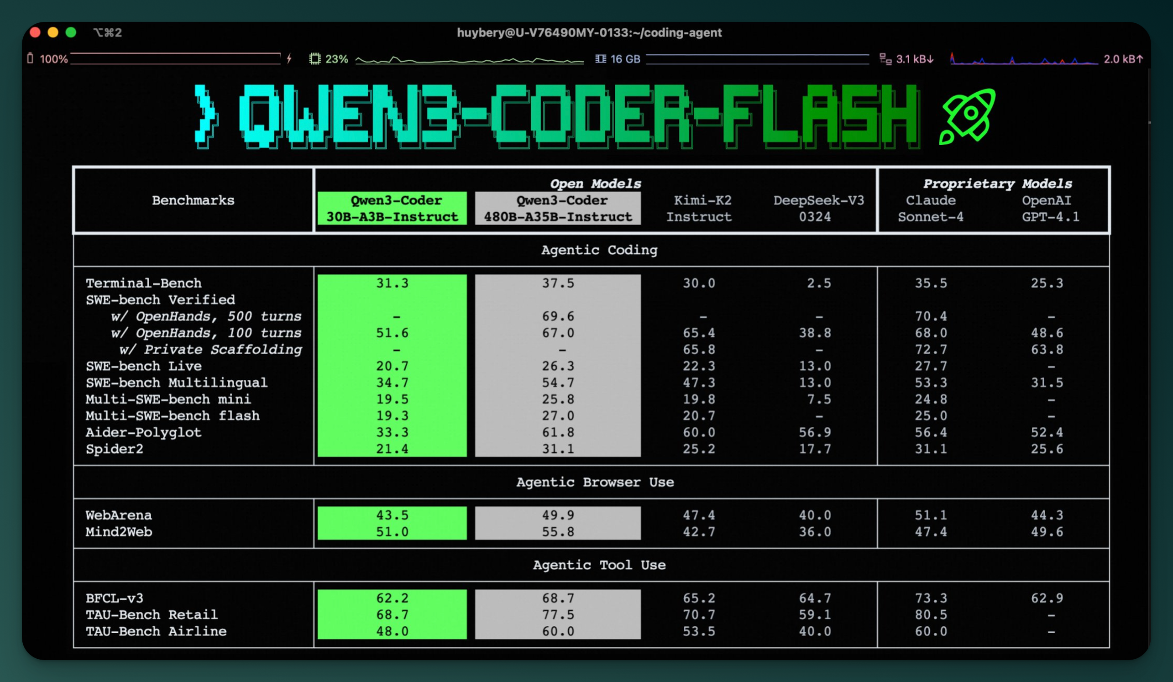Viewport: 1173px width, 682px height.
Task: Click the CPU chip icon showing 23%
Action: [x=315, y=58]
